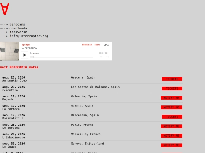Click NOTIFY ME for València show
Screen dimensions: 205x153
[x=171, y=98]
